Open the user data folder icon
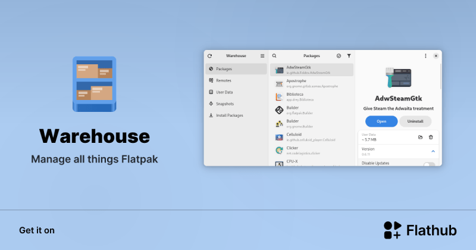Viewport: 476px width, 250px height. 421,137
